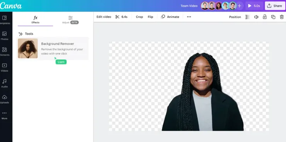Open the three-dot more toolbar options

pos(189,17)
